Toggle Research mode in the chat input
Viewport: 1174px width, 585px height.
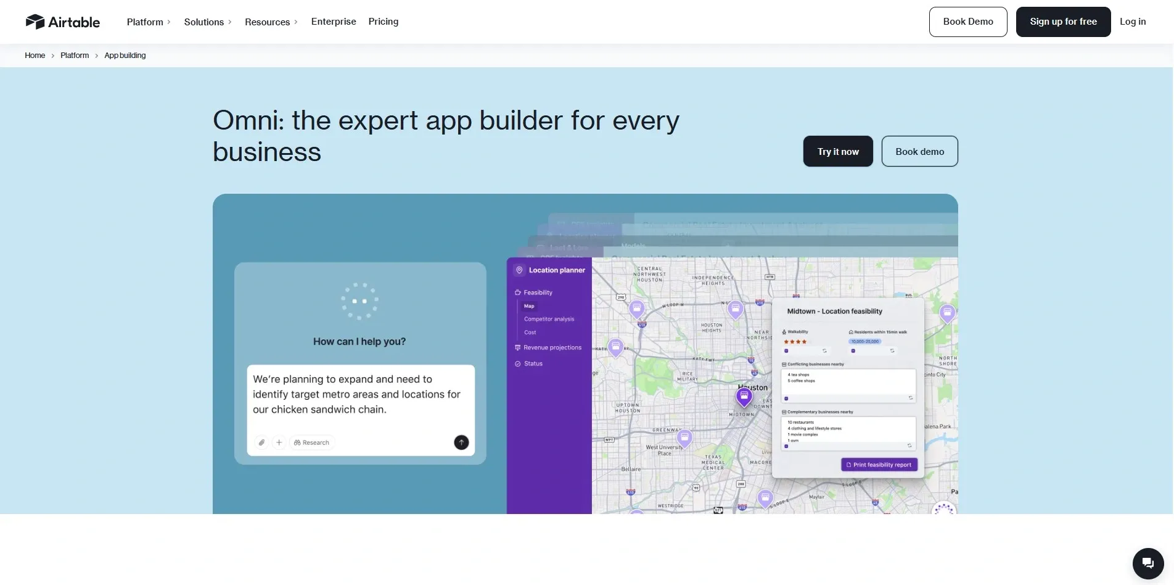pyautogui.click(x=311, y=442)
